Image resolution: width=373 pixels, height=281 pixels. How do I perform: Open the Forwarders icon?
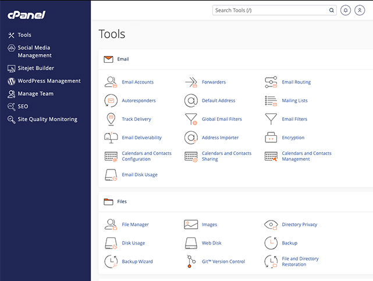[x=191, y=82]
